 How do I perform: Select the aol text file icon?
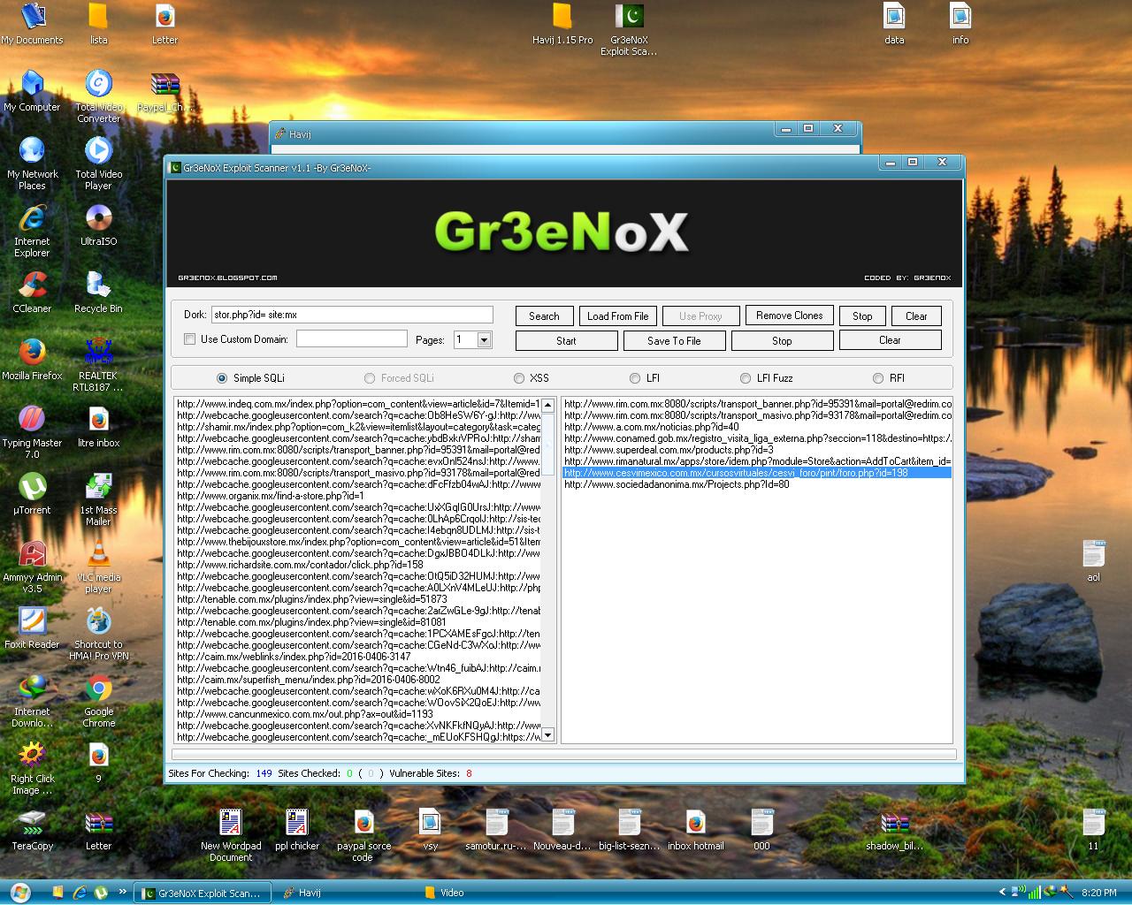pyautogui.click(x=1094, y=561)
